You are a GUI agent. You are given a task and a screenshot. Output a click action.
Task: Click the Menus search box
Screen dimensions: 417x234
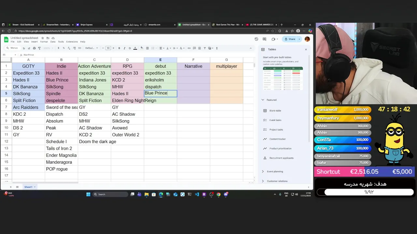[12, 48]
